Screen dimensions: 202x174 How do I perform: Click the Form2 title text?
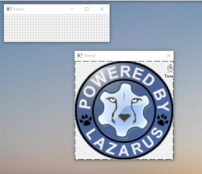(90, 56)
